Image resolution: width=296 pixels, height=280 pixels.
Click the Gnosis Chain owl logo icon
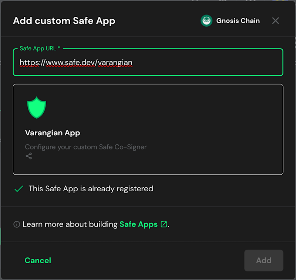point(206,21)
